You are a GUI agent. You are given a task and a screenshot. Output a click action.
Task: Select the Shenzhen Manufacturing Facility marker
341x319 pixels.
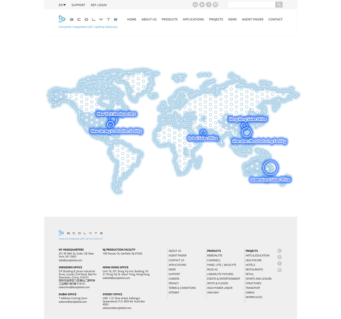click(247, 132)
